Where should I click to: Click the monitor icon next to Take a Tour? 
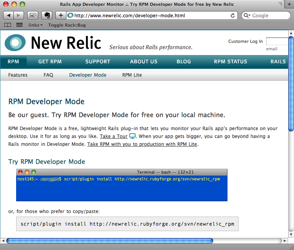tap(132, 136)
